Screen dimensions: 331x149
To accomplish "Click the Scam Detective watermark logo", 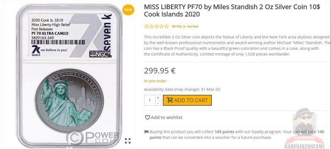I will coord(305,129).
